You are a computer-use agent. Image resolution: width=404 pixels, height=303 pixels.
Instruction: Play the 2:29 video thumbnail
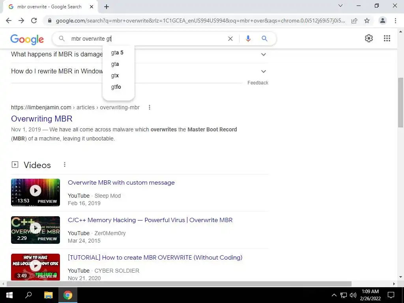point(36,230)
